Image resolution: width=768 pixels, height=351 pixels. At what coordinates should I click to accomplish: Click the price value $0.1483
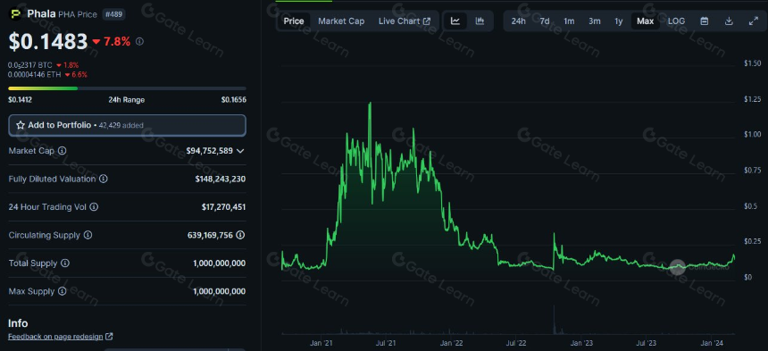point(48,42)
